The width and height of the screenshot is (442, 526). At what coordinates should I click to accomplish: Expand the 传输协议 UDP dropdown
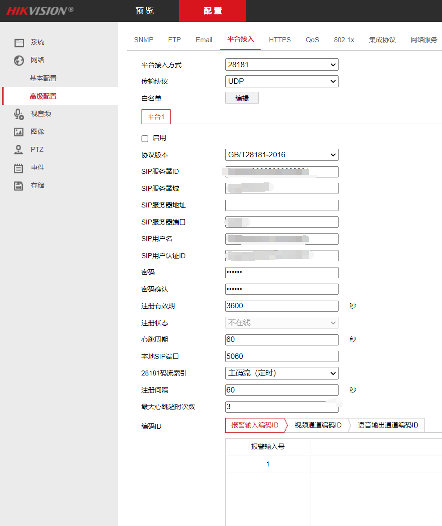[x=281, y=82]
